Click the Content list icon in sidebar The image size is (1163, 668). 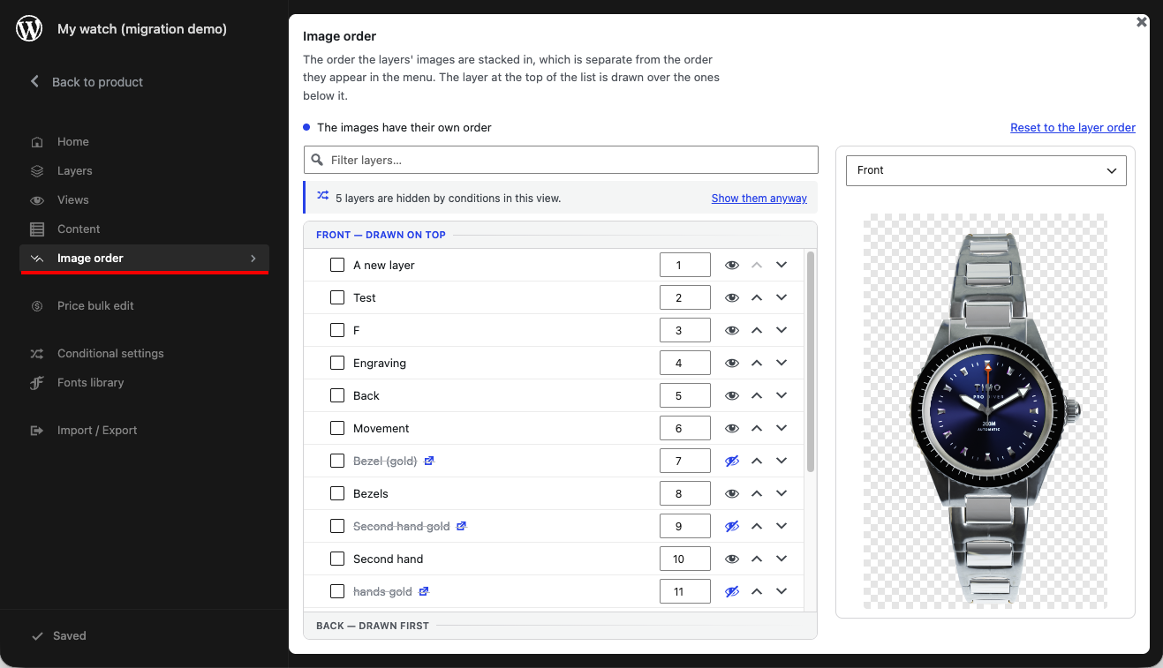coord(37,229)
